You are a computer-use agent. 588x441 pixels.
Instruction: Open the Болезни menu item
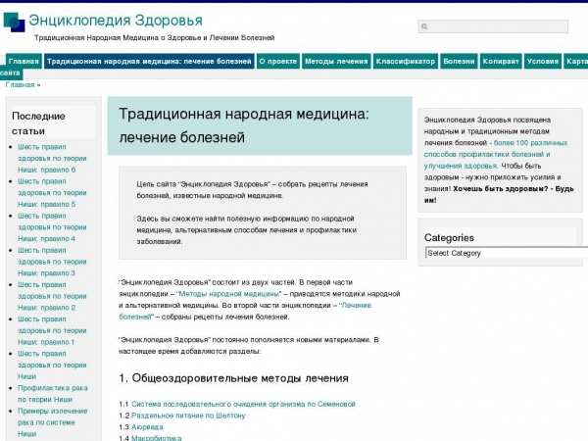click(459, 62)
